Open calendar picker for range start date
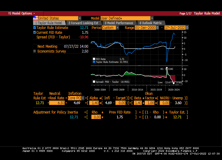 tap(157, 28)
